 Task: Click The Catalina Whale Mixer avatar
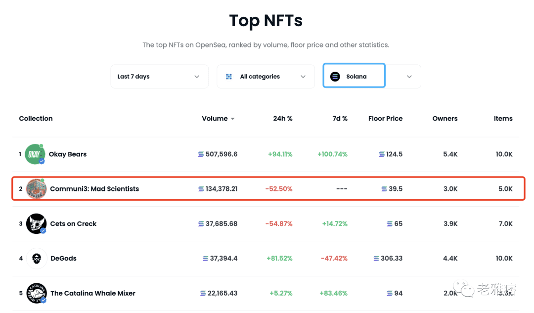coord(36,293)
